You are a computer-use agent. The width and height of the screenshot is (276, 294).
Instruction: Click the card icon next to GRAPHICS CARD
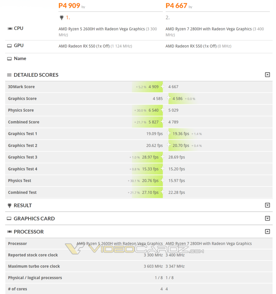[x=9, y=218]
